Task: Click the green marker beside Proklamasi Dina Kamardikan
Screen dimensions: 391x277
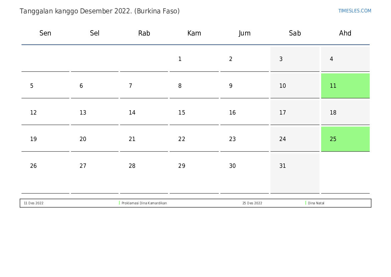Action: click(x=119, y=203)
